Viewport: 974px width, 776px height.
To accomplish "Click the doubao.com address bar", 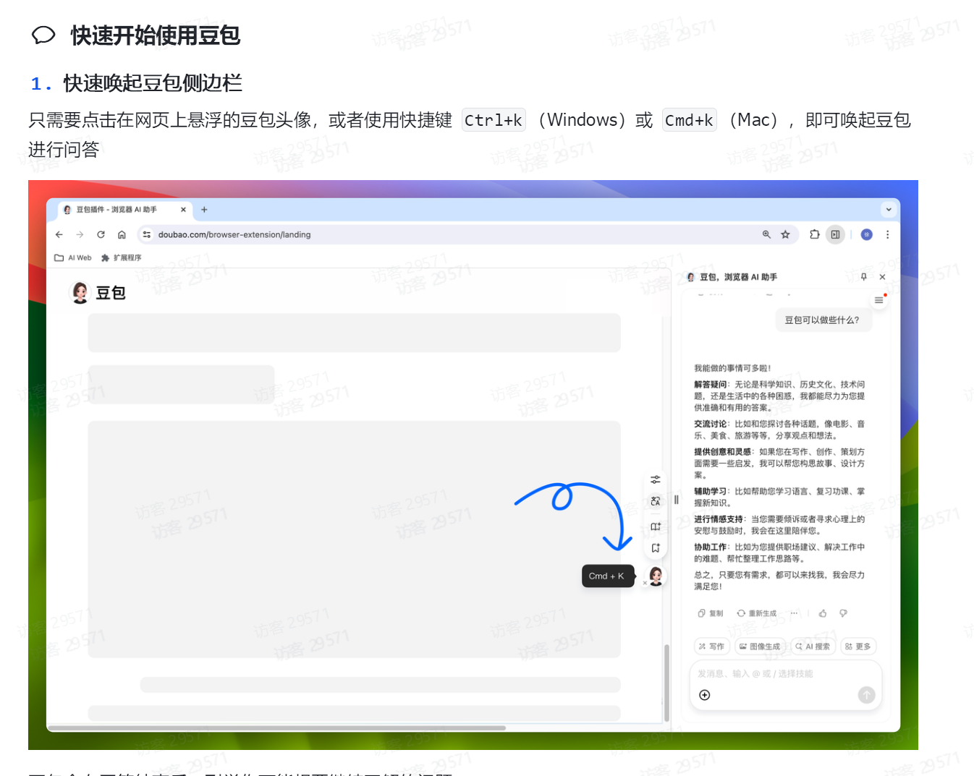I will [x=467, y=234].
